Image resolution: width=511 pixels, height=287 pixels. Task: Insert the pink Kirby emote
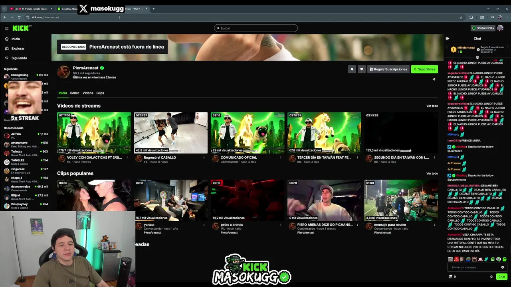[x=480, y=259]
